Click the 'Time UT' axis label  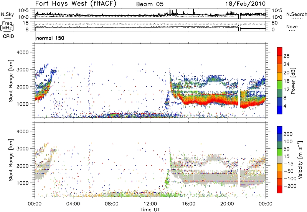(150, 210)
